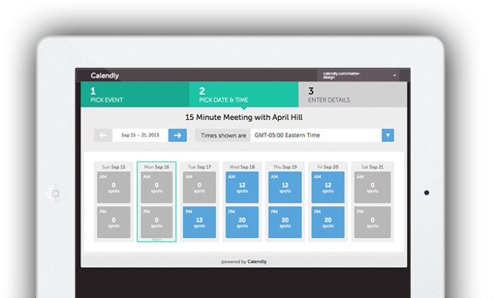Image resolution: width=496 pixels, height=298 pixels.
Task: Click the Mon Sep 16 day header
Action: point(157,167)
